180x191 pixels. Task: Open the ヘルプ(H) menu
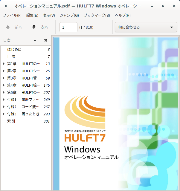pos(123,15)
